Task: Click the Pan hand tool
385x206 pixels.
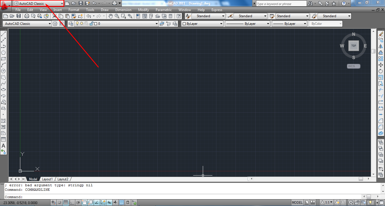Action: click(111, 16)
